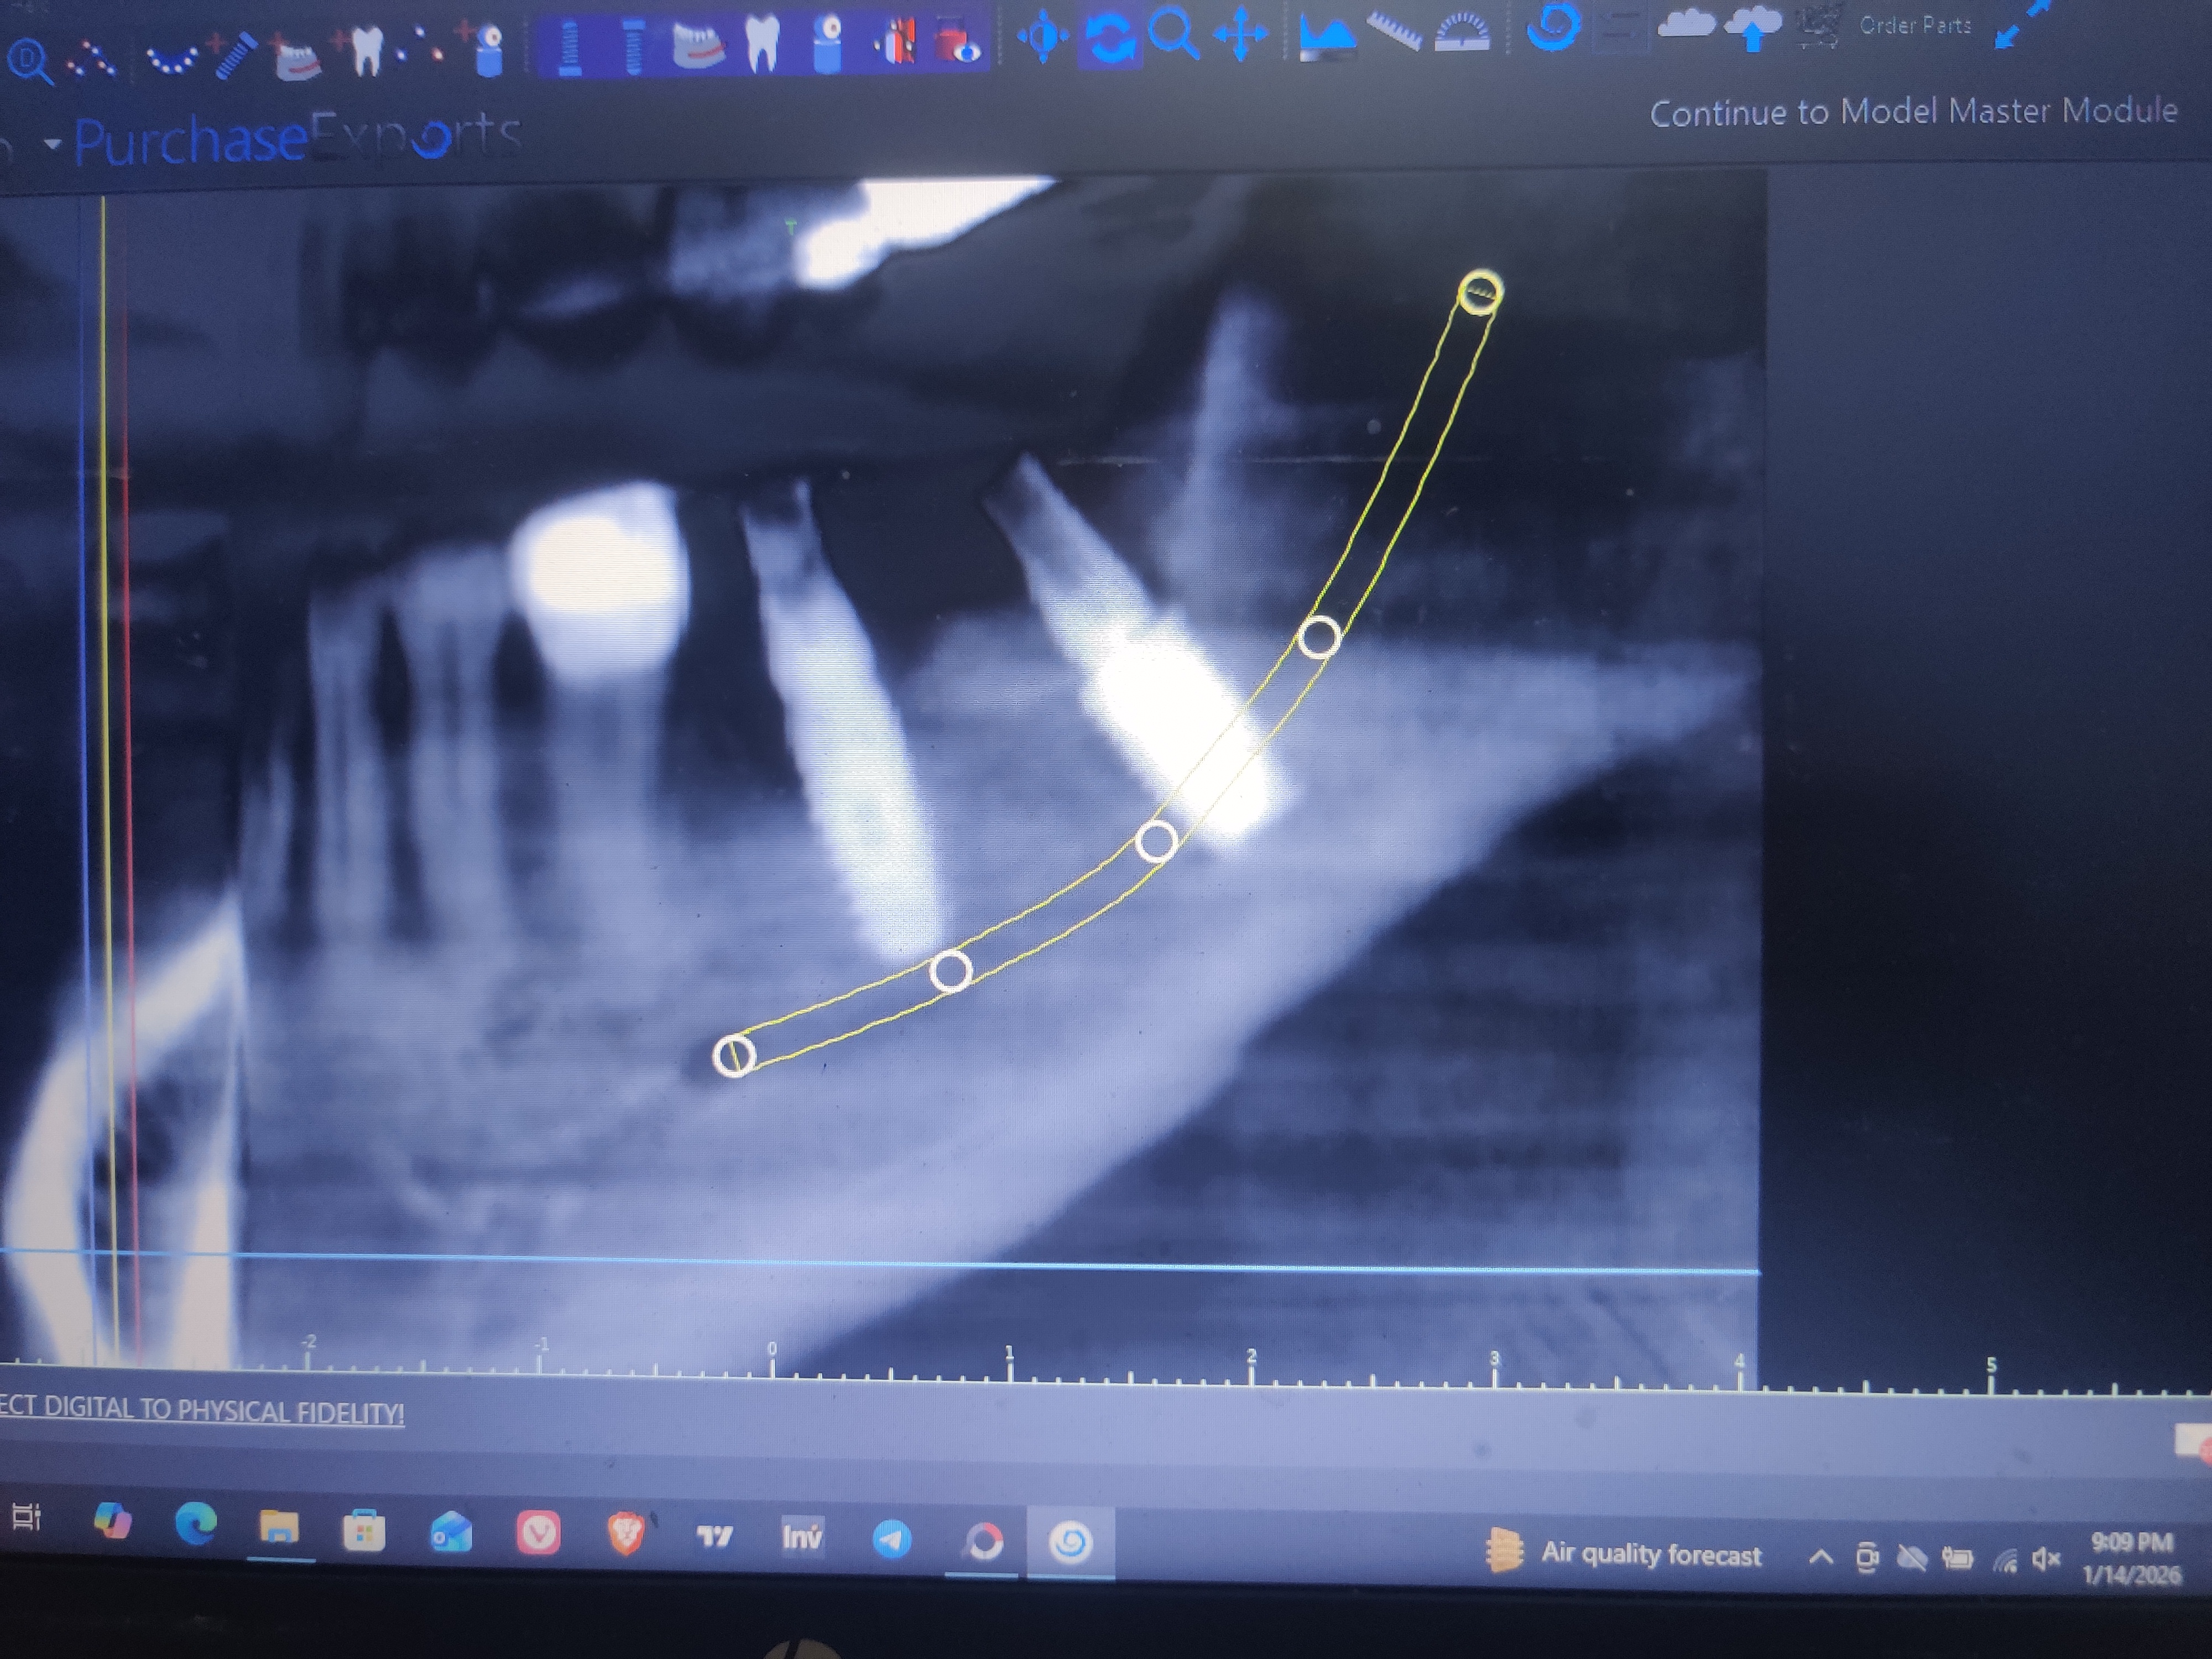Click the bottom nerve canal endpoint circle

pyautogui.click(x=735, y=1055)
